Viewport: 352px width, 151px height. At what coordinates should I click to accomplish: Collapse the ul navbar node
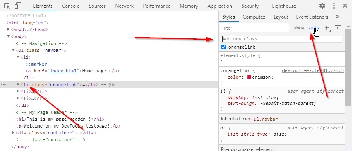[x=13, y=50]
